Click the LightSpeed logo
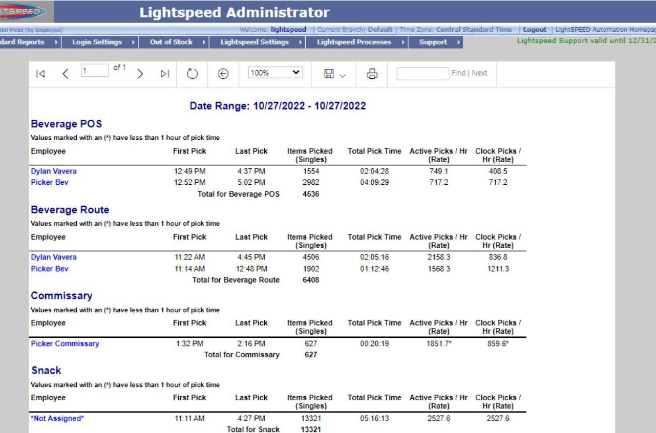Screen dimensions: 656x433 point(23,11)
